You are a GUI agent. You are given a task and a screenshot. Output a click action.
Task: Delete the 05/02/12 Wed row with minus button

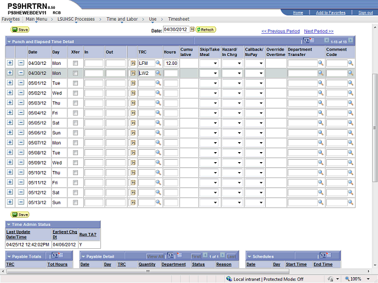21,93
